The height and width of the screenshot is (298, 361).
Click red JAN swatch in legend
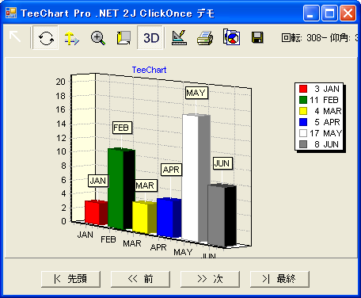click(303, 89)
